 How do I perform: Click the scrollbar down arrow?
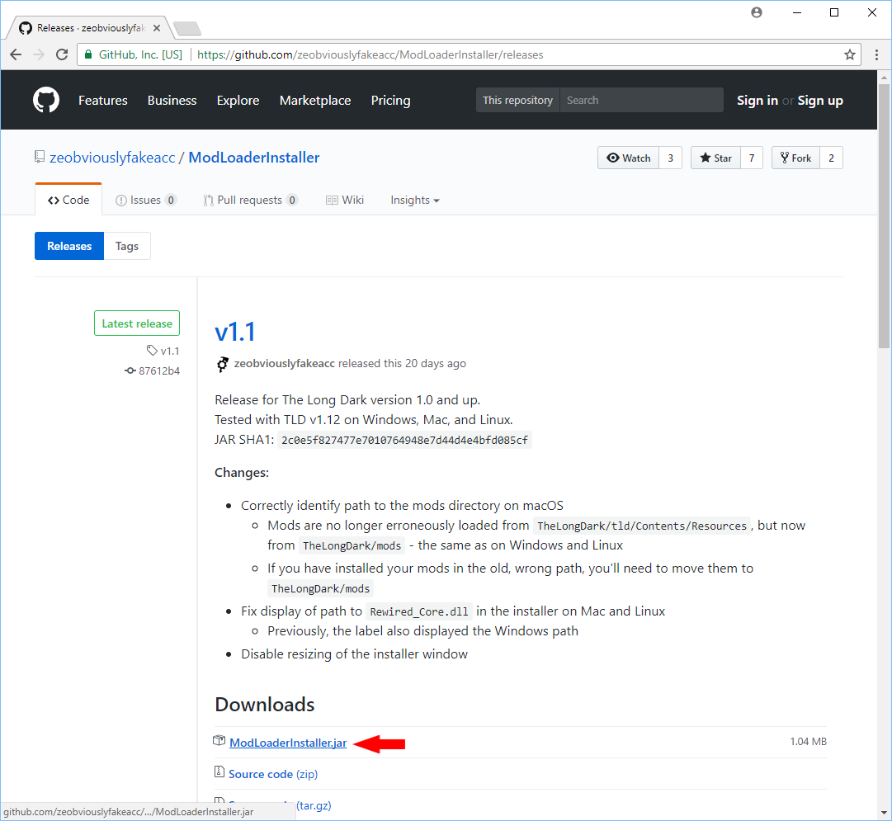click(x=884, y=813)
